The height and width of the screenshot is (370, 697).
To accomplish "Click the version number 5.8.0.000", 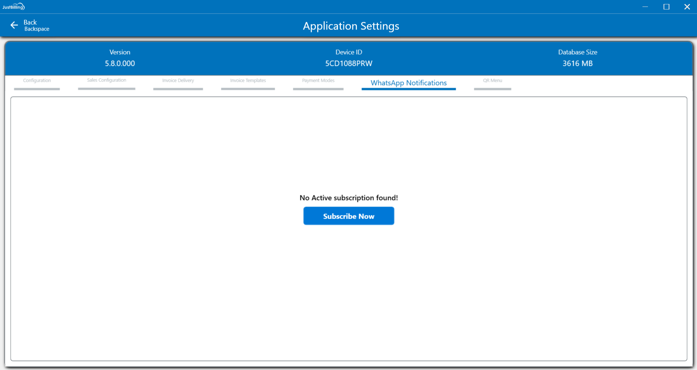I will click(120, 63).
